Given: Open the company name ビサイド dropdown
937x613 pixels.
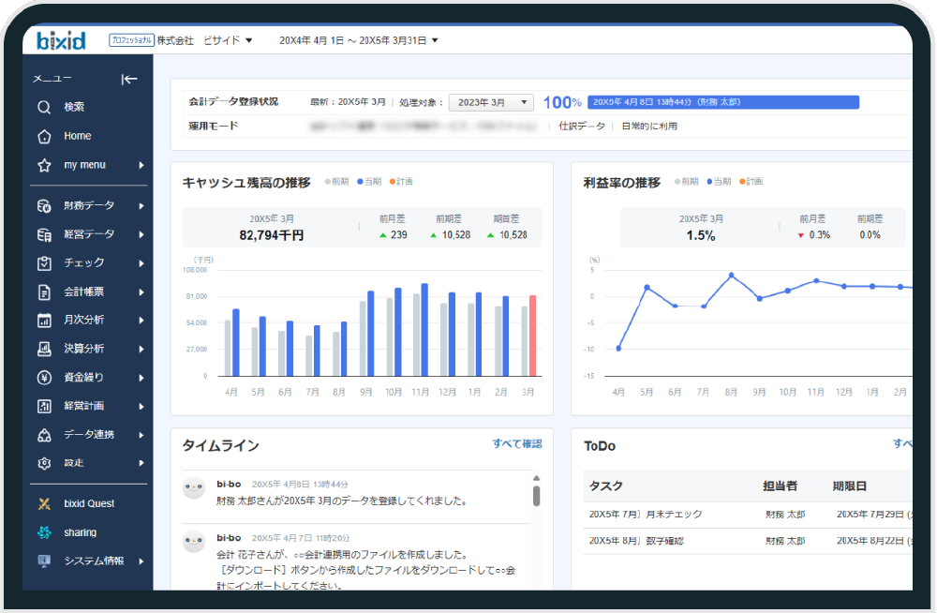Looking at the screenshot, I should tap(228, 40).
